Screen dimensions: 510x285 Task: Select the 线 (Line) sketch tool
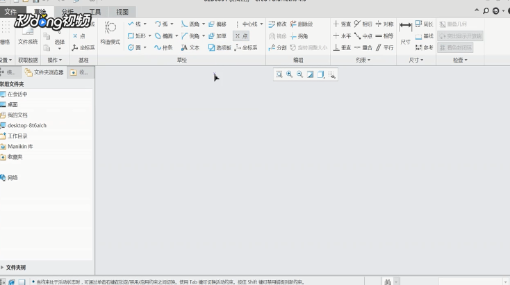(x=134, y=24)
